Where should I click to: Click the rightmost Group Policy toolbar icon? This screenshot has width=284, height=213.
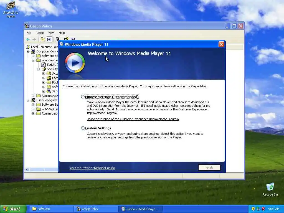[73, 39]
